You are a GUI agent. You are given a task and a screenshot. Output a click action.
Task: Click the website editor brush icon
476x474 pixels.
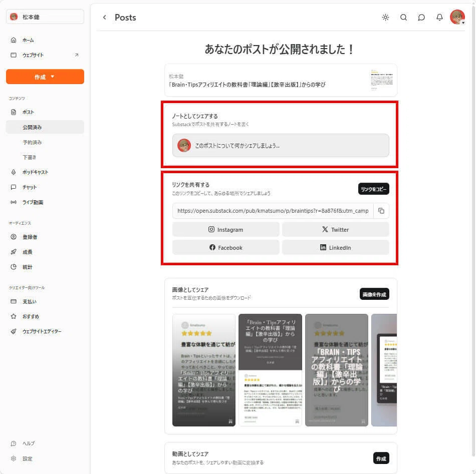pyautogui.click(x=14, y=331)
